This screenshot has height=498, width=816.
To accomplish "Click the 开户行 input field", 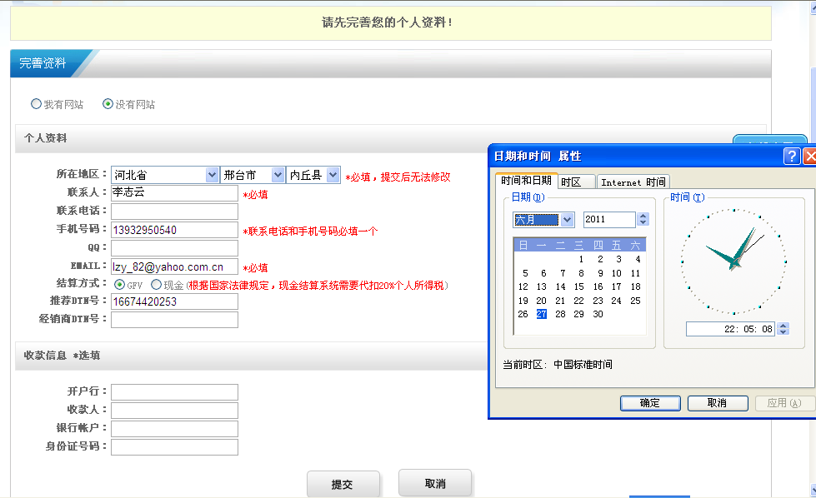I will click(x=174, y=392).
